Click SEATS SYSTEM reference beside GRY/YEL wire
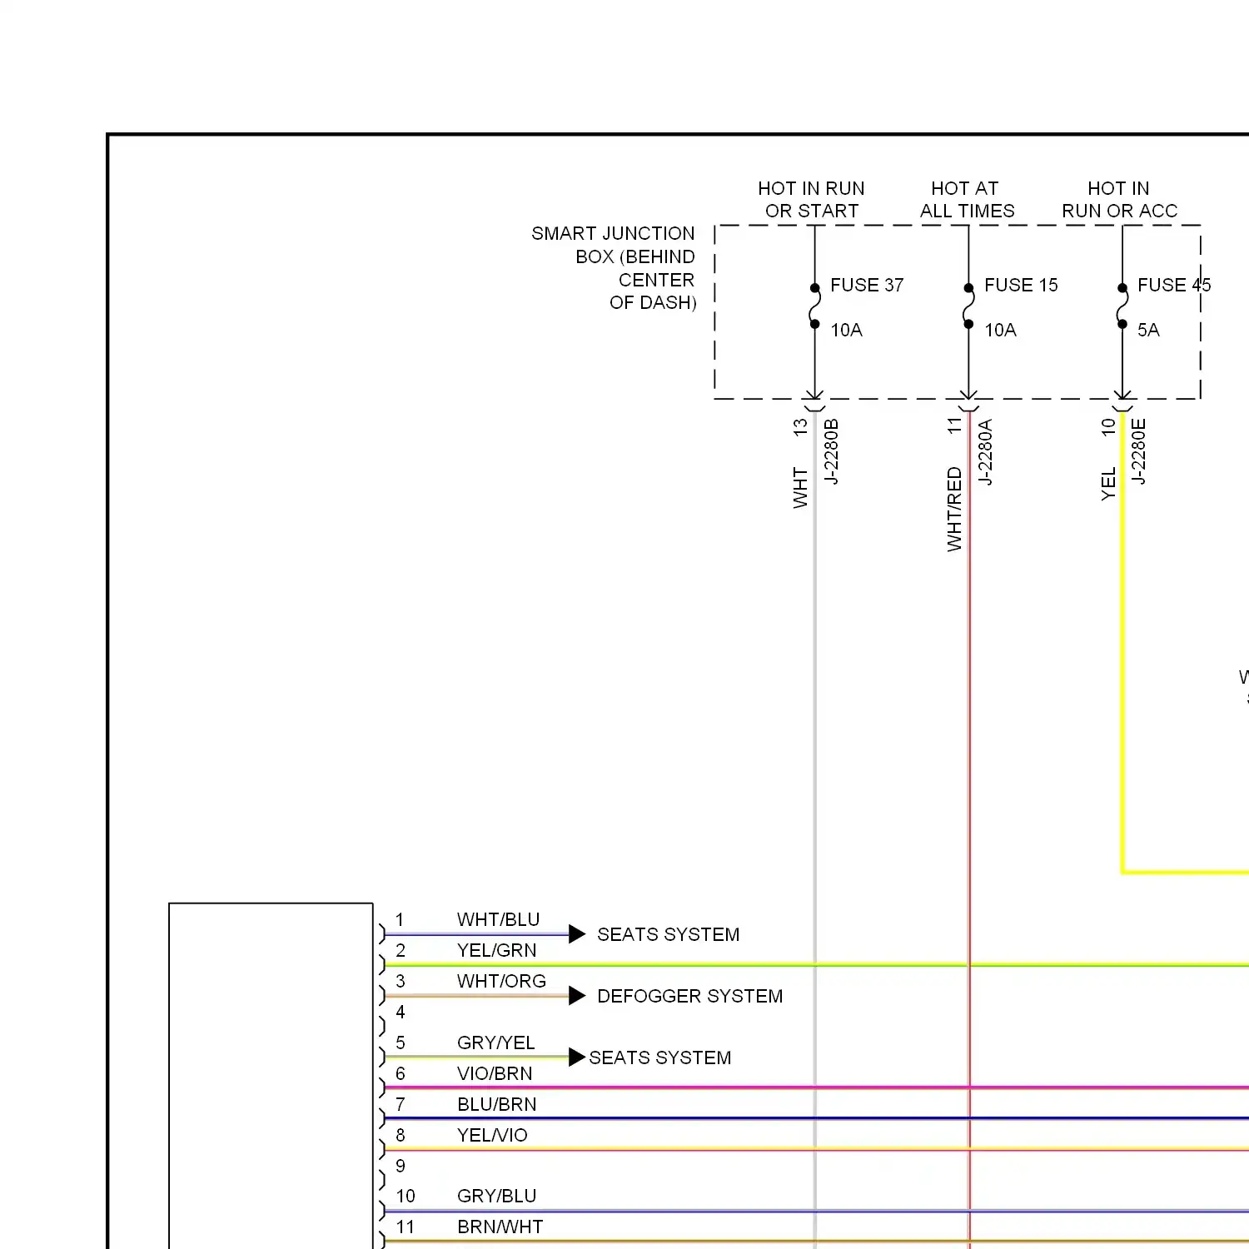Image resolution: width=1249 pixels, height=1249 pixels. [659, 1058]
